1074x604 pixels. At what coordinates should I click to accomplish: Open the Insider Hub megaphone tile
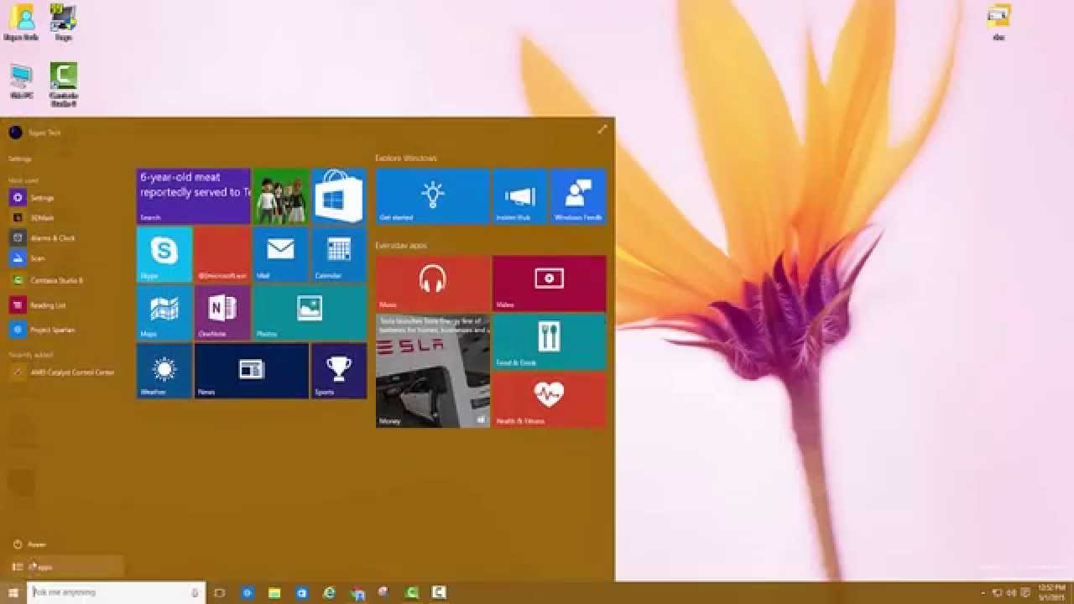[x=520, y=196]
